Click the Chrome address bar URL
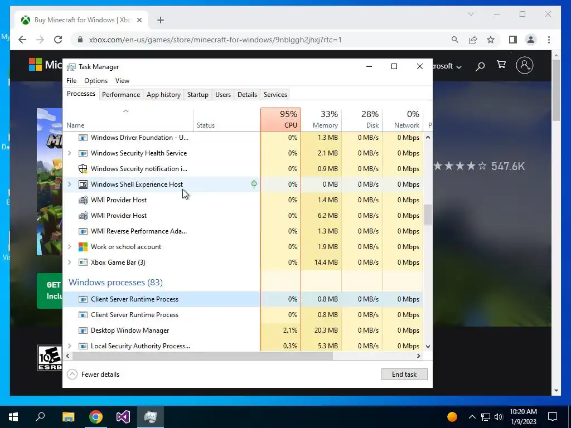The width and height of the screenshot is (571, 428). point(215,40)
